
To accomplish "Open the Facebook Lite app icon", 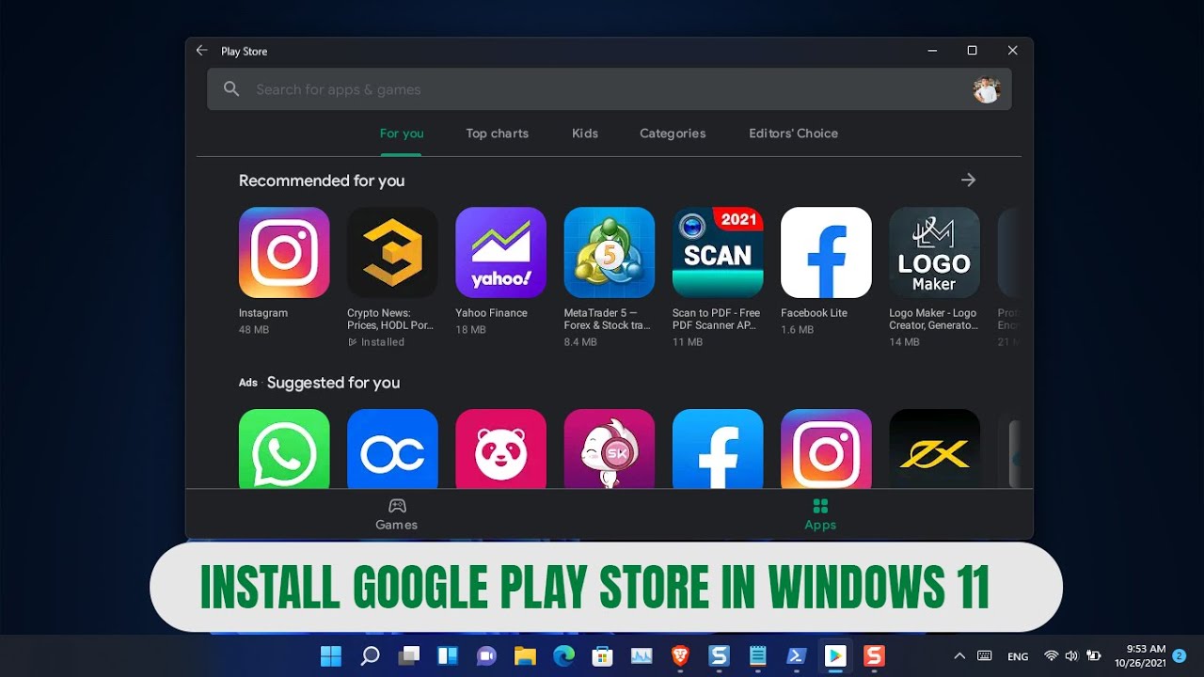I will pyautogui.click(x=826, y=252).
